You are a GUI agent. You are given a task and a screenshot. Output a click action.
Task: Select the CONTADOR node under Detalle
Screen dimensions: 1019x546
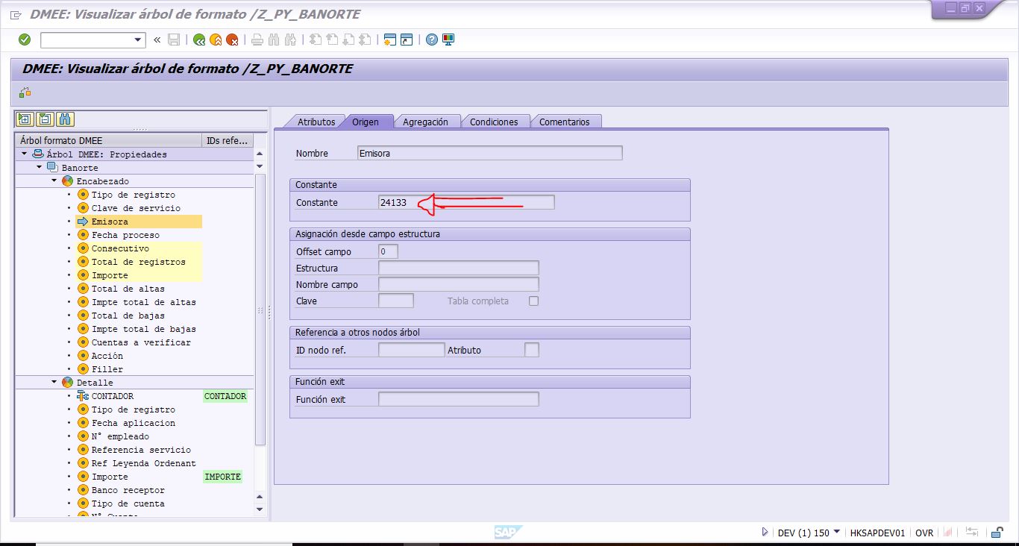tap(113, 396)
